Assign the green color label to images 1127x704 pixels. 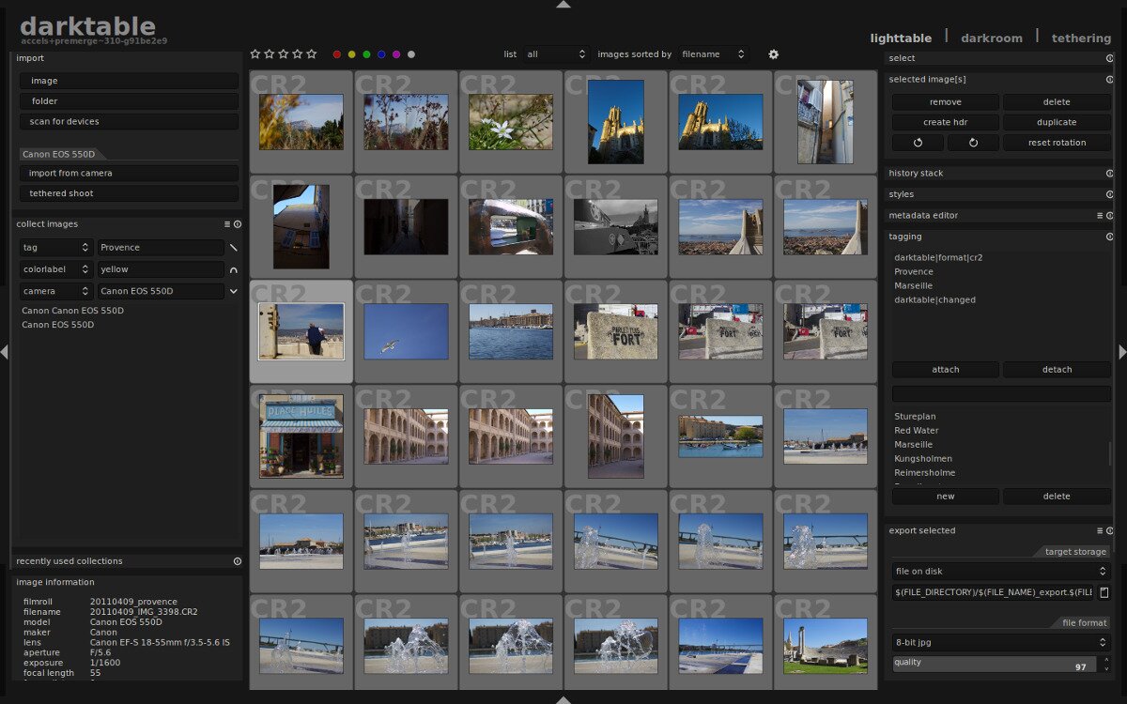[366, 54]
